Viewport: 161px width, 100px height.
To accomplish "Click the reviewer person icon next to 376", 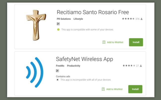I will (x=141, y=19).
